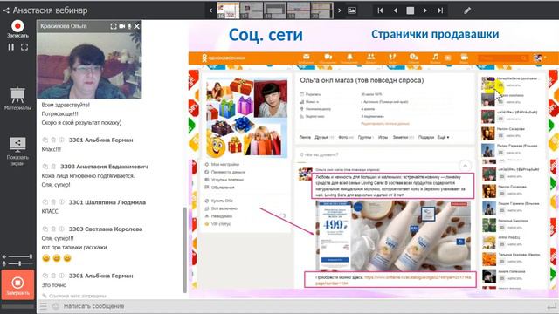559x314 pixels.
Task: Open profile avatar dropdown in orange bar
Action: tap(540, 58)
